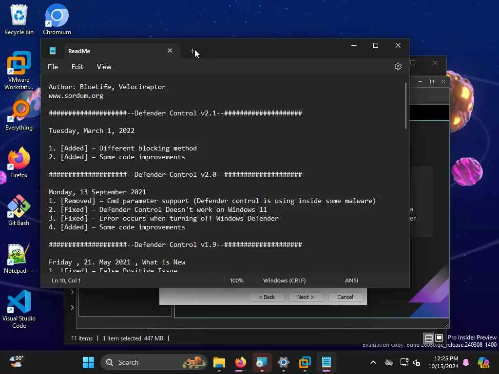
Task: Expand the upper chevron in Explorer nav pane
Action: (x=72, y=292)
